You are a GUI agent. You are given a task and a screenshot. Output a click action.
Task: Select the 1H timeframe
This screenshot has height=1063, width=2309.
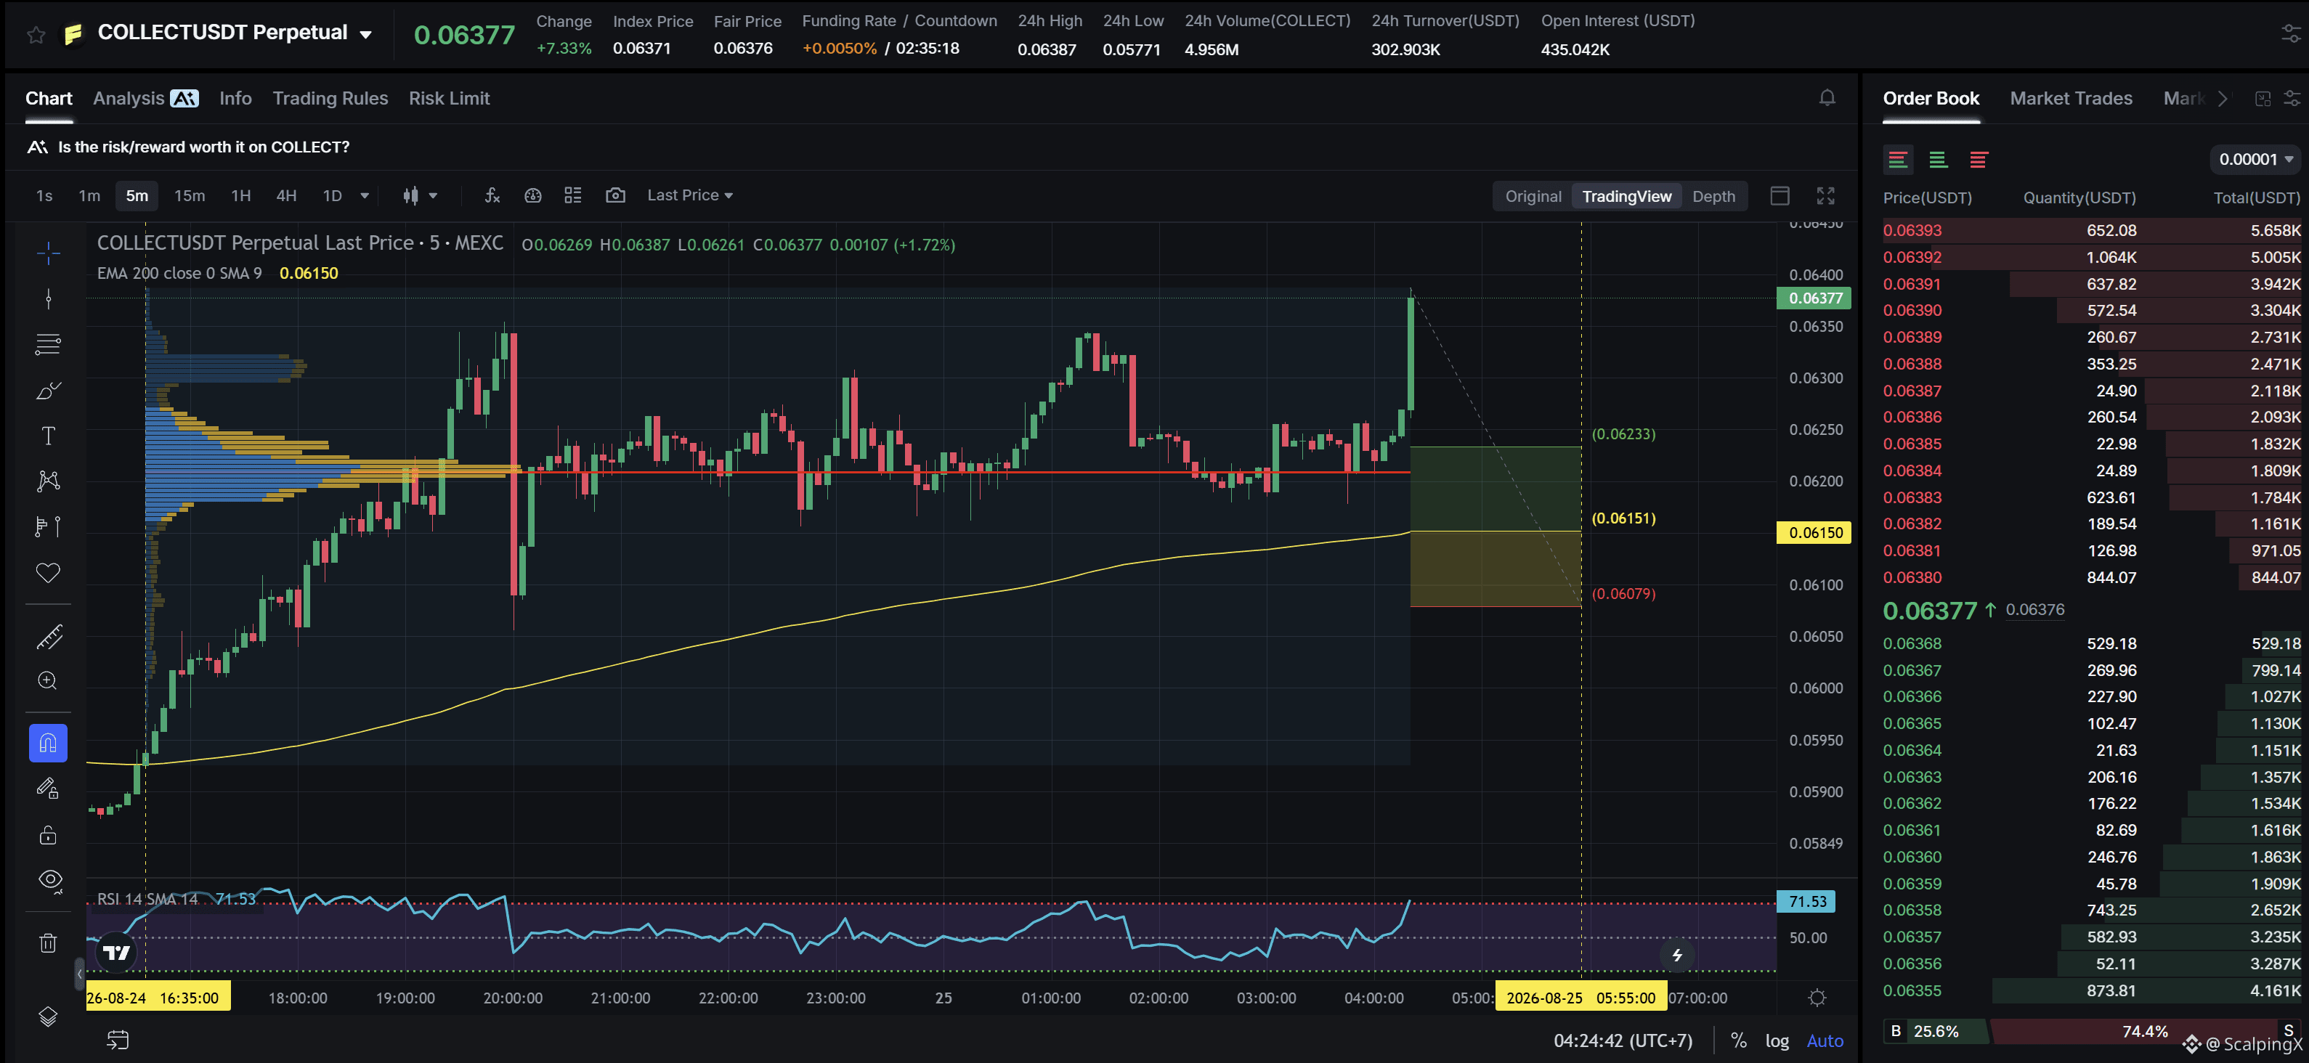[x=240, y=195]
